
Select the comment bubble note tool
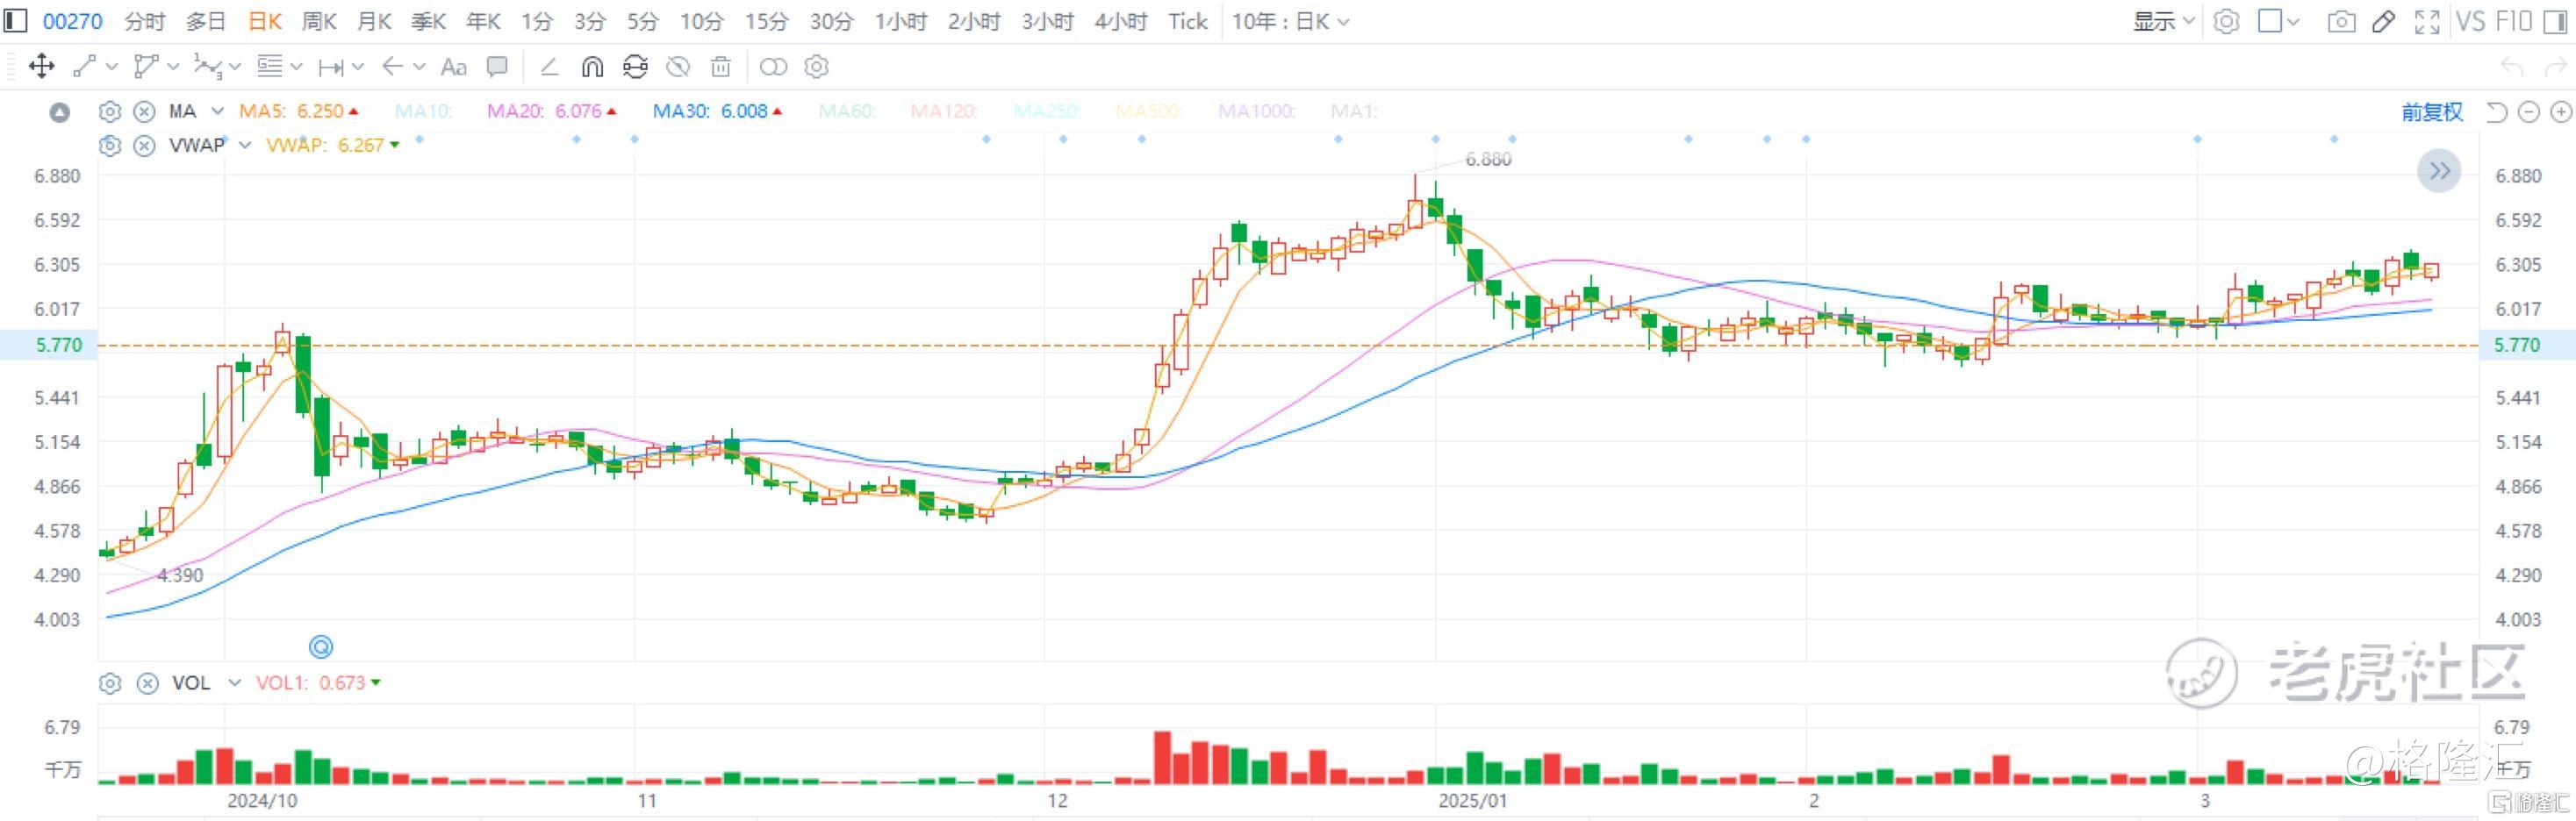497,67
